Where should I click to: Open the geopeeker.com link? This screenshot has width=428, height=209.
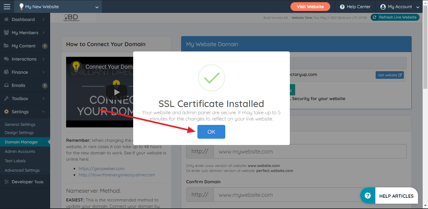point(102,168)
